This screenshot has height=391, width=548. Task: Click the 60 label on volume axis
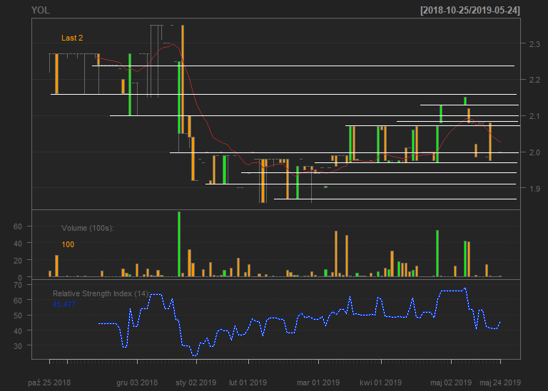pyautogui.click(x=17, y=226)
